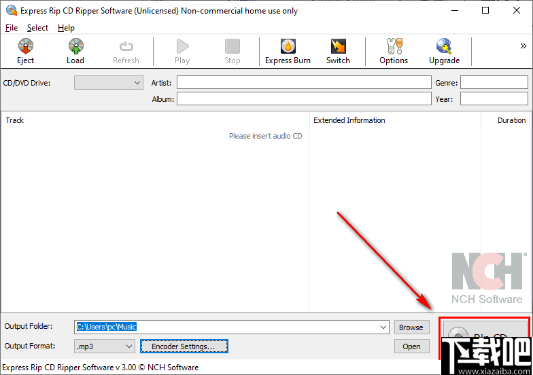Viewport: 533px width, 375px height.
Task: Click the Open folder button
Action: 411,346
